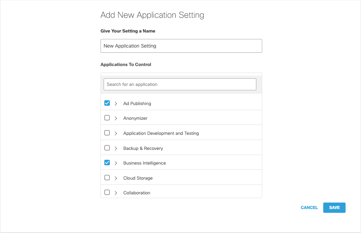Screen dimensions: 361x233
Task: Expand the Backup & Recovery chevron
Action: click(116, 148)
